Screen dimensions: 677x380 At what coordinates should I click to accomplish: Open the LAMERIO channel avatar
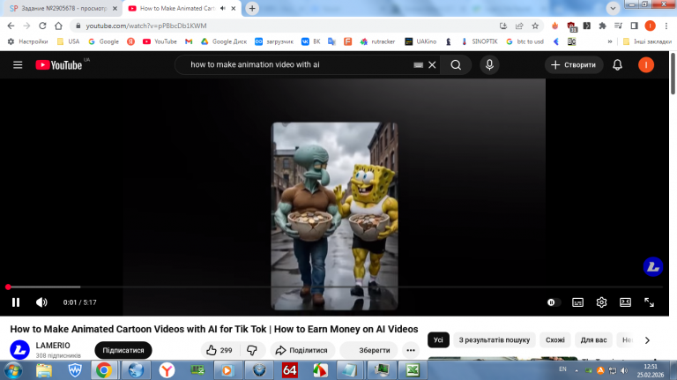pos(20,350)
